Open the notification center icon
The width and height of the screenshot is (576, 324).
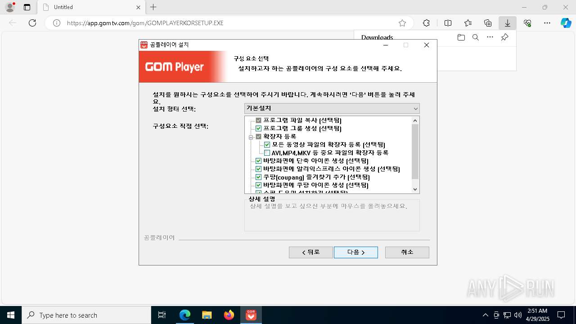[x=561, y=315]
